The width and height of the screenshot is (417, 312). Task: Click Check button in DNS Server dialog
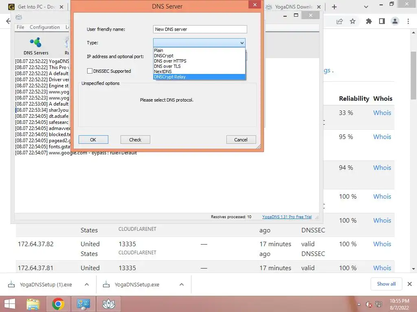click(x=135, y=140)
